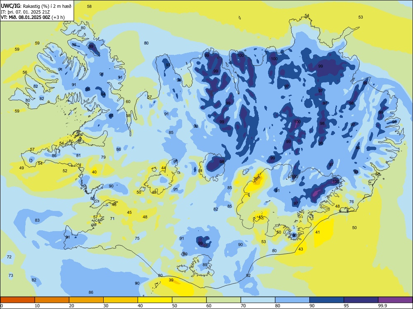Click the medium blue 80–90 legend swatch
Viewport: 413px width, 309px height.
[x=292, y=300]
